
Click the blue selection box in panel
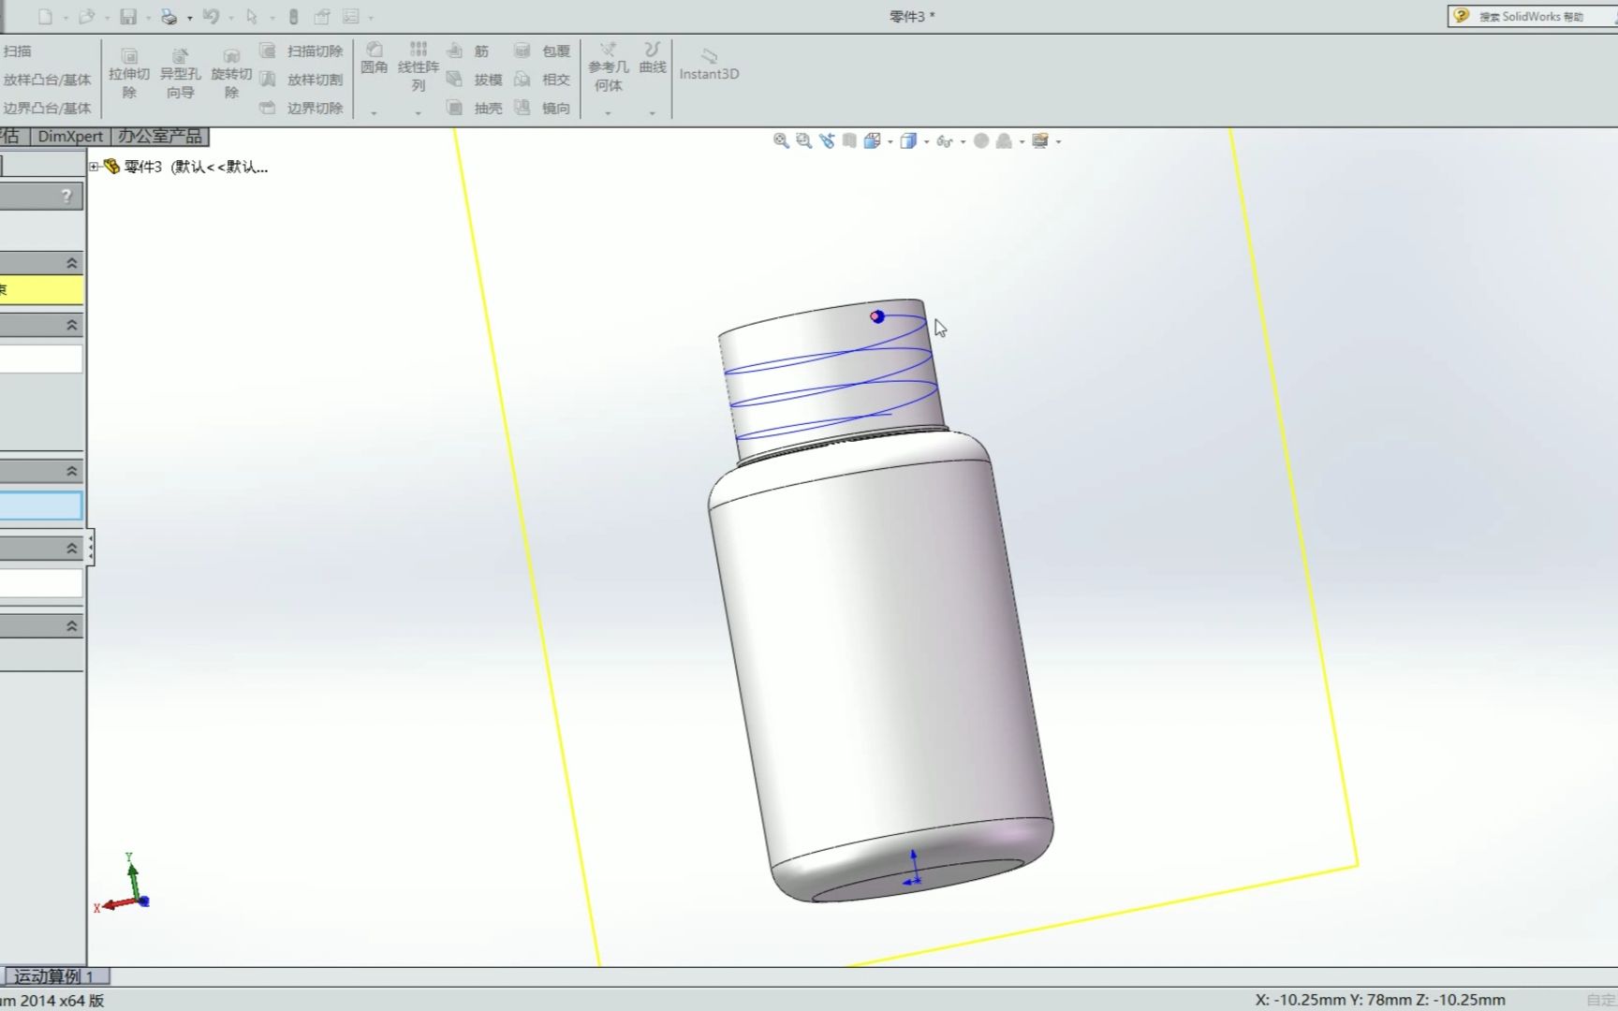41,506
